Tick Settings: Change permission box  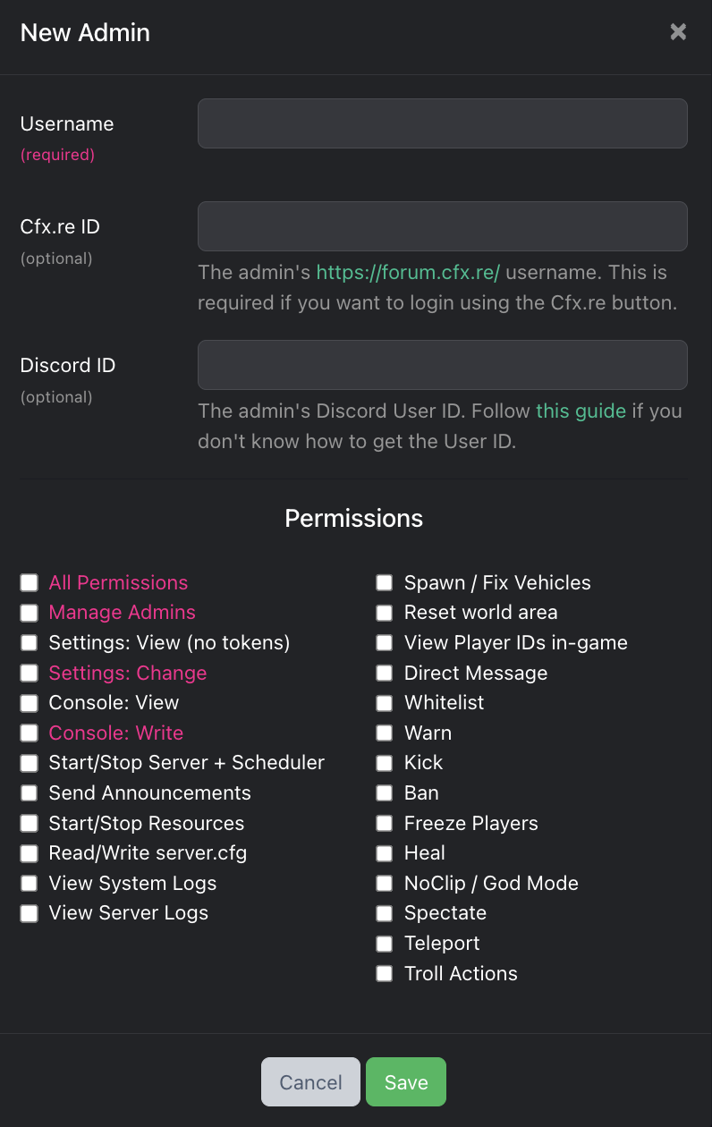click(30, 673)
